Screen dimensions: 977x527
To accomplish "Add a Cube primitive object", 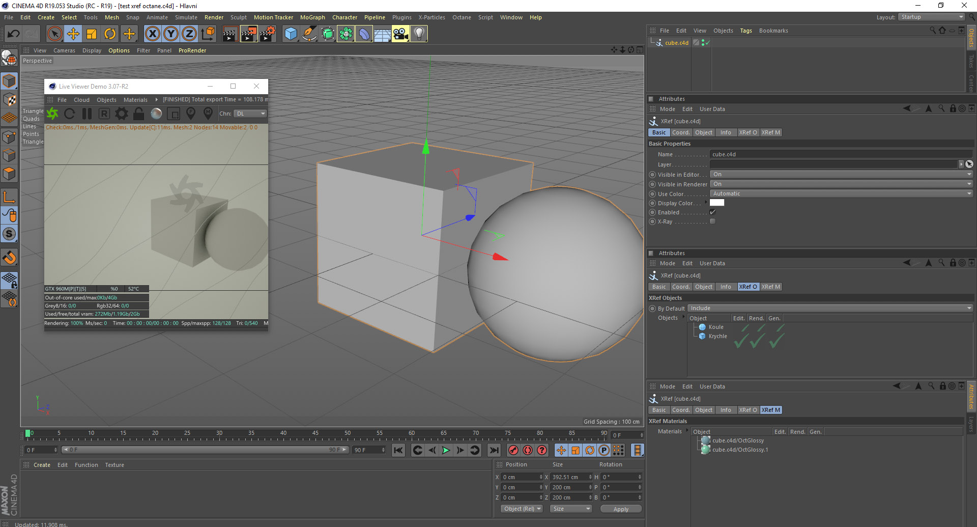I will point(291,34).
